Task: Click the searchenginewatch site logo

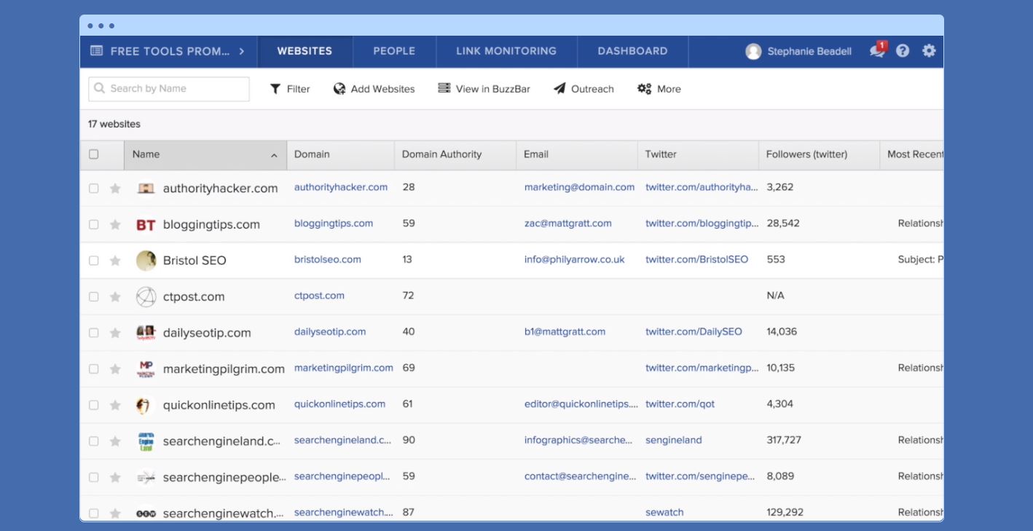Action: (x=146, y=514)
